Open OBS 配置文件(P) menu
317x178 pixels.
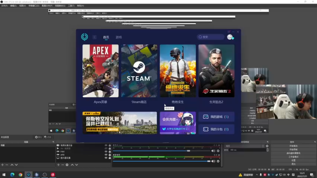[x=47, y=6]
